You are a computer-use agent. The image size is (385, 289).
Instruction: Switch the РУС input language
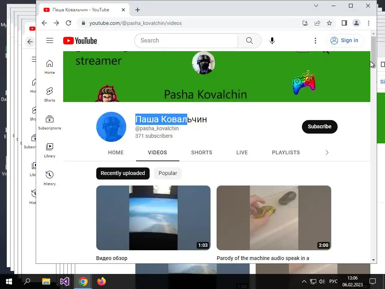(333, 281)
